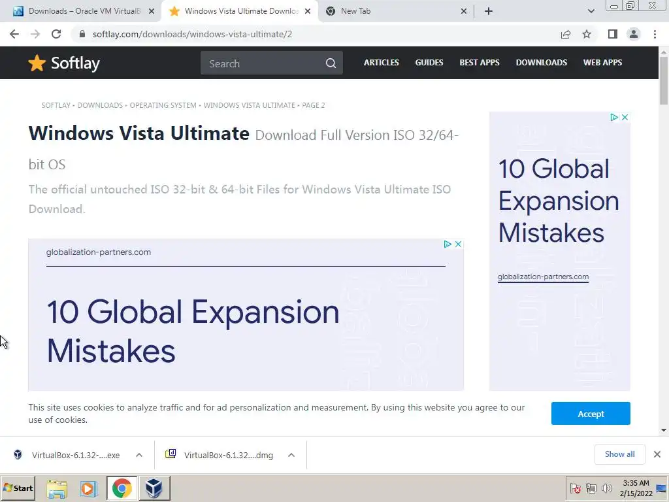Open VirtualBox from the taskbar

[154, 488]
